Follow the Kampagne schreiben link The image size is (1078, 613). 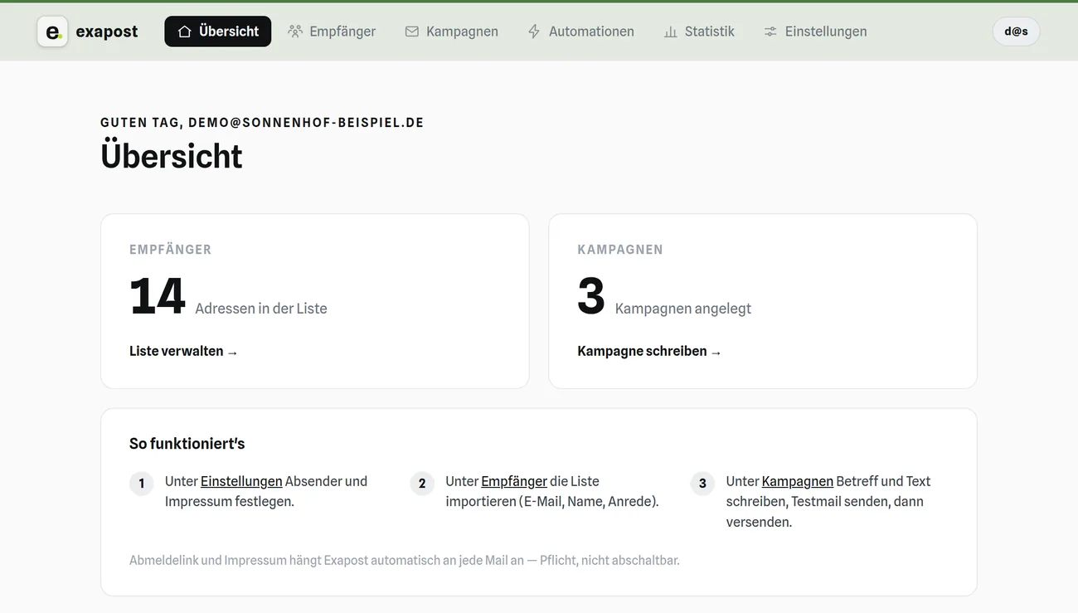coord(649,351)
